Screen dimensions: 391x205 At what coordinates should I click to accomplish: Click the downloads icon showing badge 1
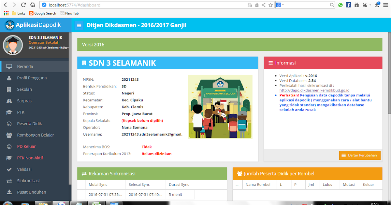click(377, 5)
